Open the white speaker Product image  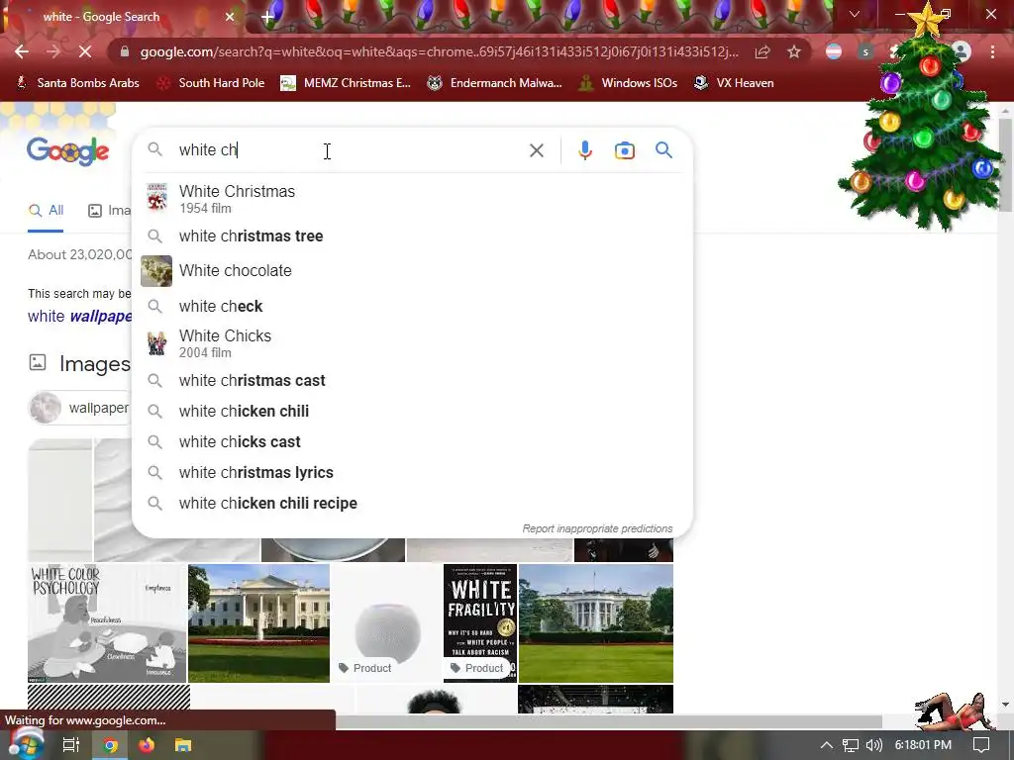387,623
